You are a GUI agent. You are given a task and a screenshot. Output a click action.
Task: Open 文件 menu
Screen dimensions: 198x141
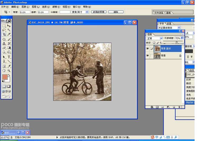coord(5,7)
